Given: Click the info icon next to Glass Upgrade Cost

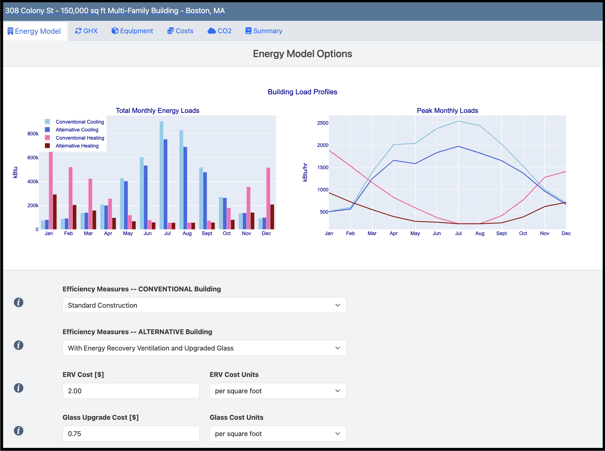Looking at the screenshot, I should (x=19, y=431).
